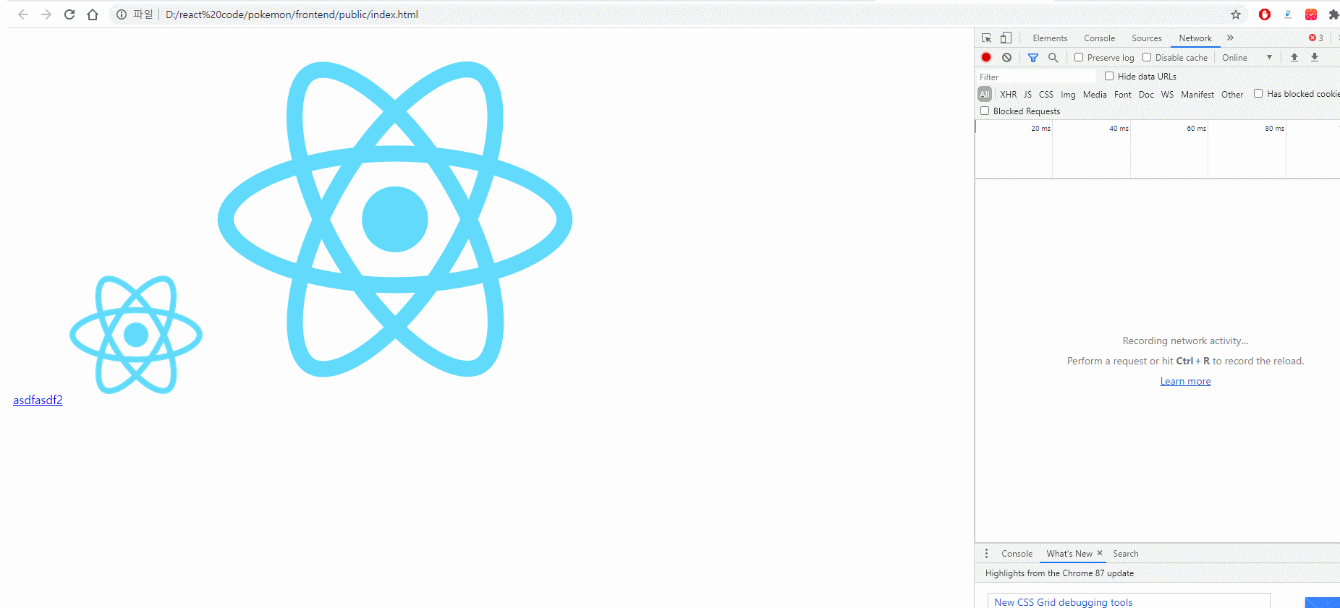
Task: Import HAR file with the upload arrow
Action: (1294, 57)
